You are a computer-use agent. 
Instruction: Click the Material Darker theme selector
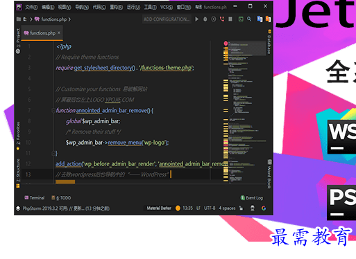pyautogui.click(x=159, y=208)
